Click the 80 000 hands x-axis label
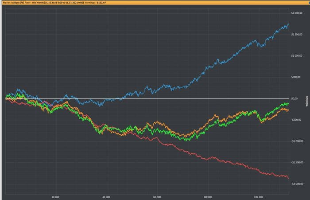310x200 pixels. click(x=208, y=197)
